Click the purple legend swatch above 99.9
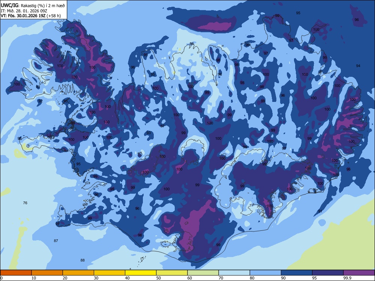The image size is (375, 281). [x=359, y=273]
